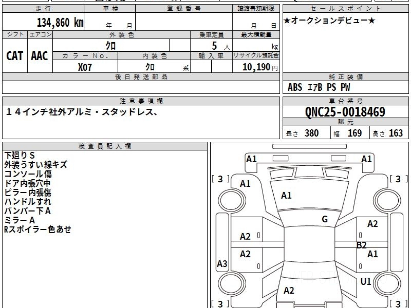Click the シフト label
The width and height of the screenshot is (411, 308).
[x=15, y=35]
